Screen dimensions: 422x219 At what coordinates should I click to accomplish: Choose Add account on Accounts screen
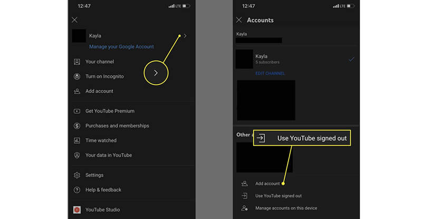pos(267,184)
